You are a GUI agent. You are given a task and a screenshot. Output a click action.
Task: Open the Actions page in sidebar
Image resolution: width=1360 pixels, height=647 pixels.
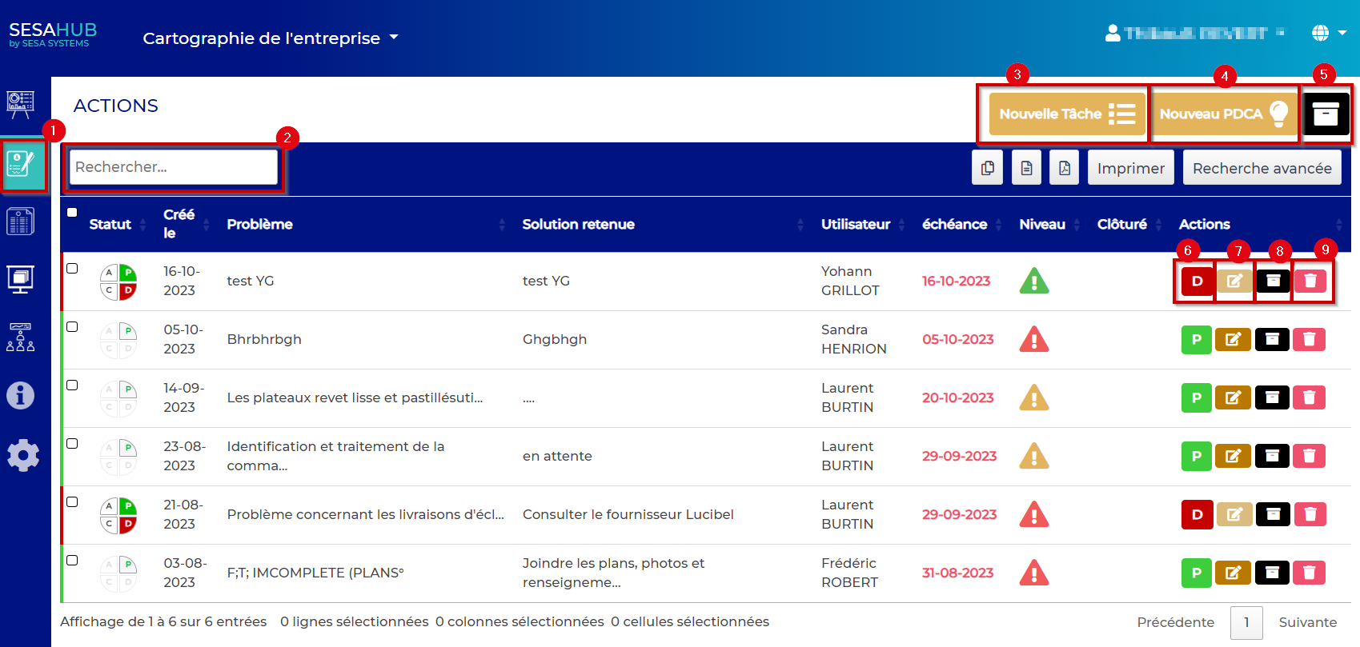(22, 165)
